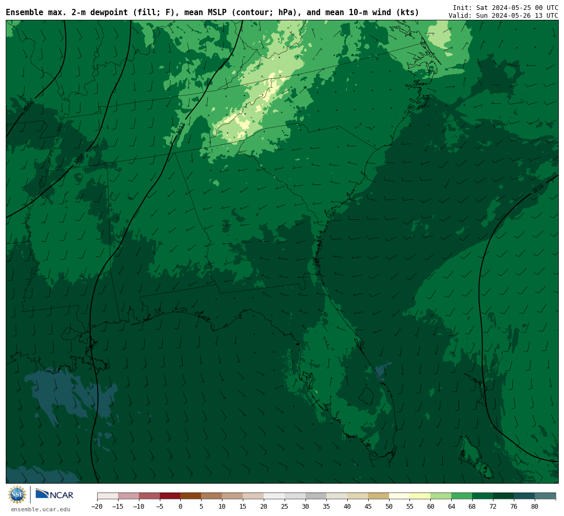Click the 1004 isobar contour label
The width and height of the screenshot is (564, 516).
coord(28,107)
